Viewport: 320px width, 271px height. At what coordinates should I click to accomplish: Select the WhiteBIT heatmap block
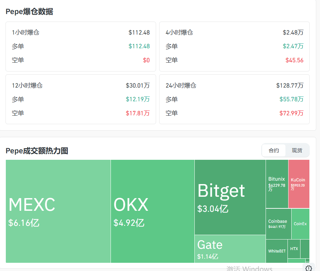(277, 251)
